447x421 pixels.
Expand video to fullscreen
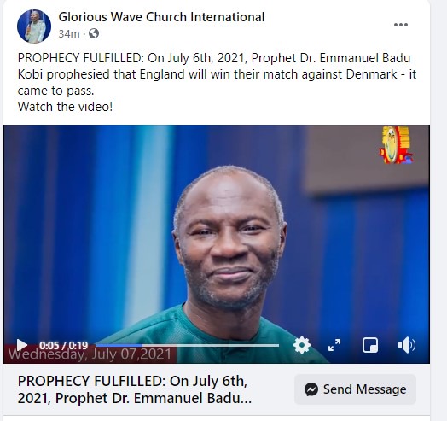coord(334,345)
